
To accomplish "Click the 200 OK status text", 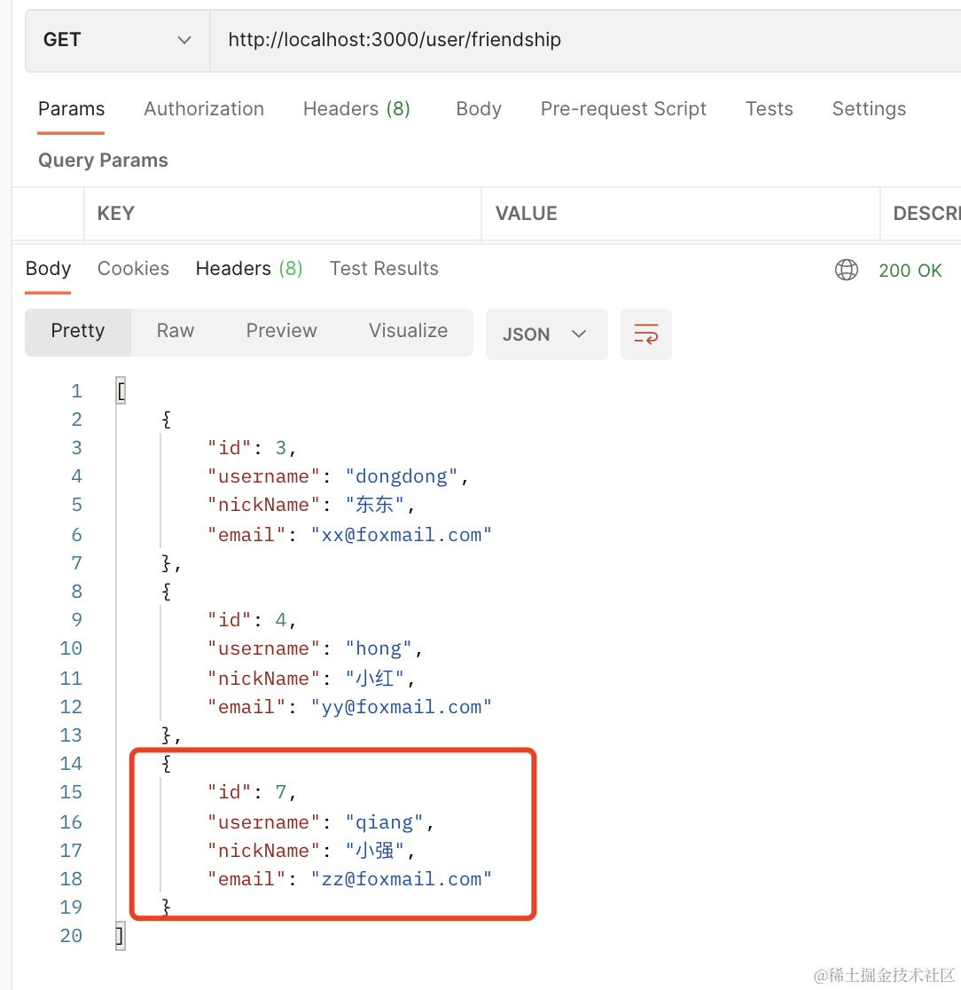I will tap(910, 271).
